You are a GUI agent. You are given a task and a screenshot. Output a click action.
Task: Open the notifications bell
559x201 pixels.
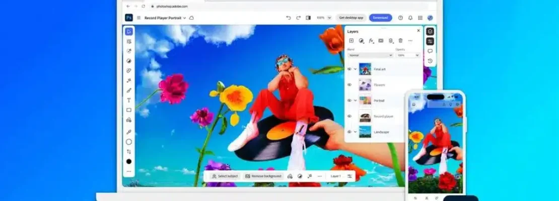tap(410, 18)
